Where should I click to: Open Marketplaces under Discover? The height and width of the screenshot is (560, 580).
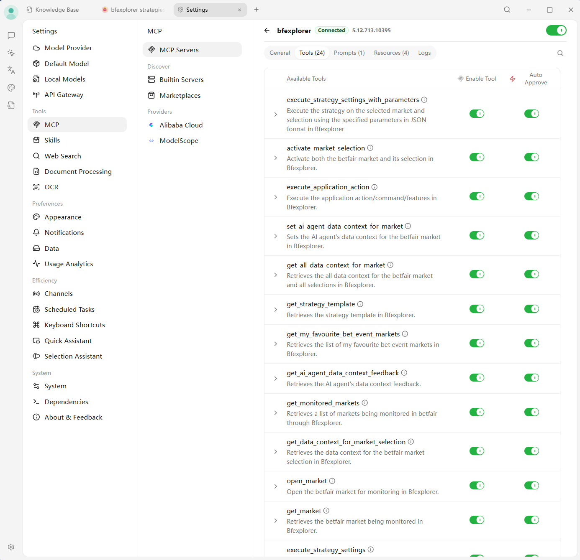point(192,96)
